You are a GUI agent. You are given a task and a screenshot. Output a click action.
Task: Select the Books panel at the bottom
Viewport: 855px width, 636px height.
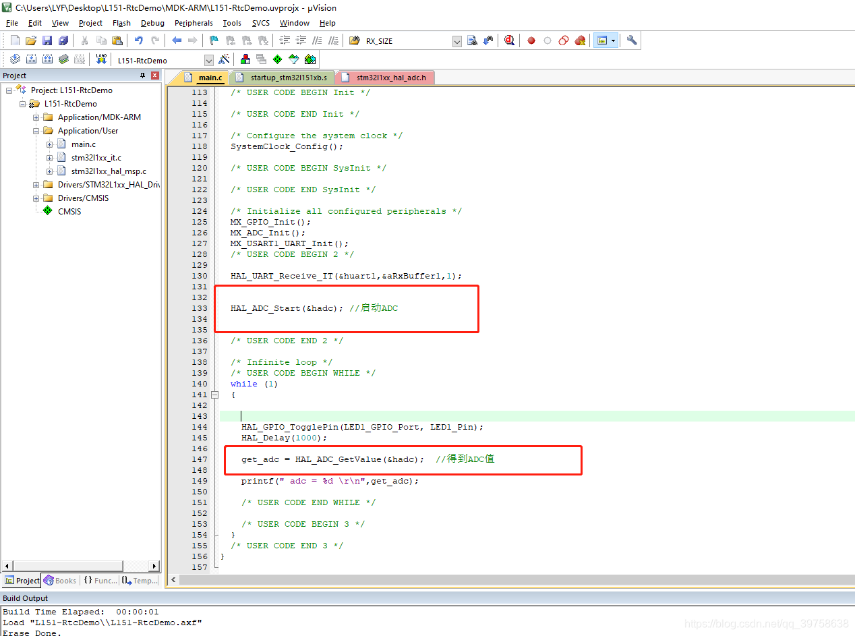[x=60, y=580]
